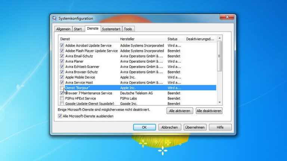
Task: Toggle Alle Microsoft-Dienste ausblenden checkbox
Action: 60,116
